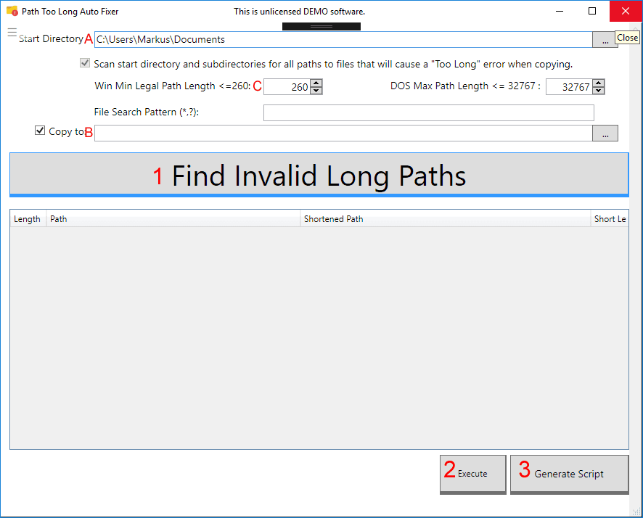Click the Shortened Path column header
Screen dimensions: 643x518
pos(335,218)
